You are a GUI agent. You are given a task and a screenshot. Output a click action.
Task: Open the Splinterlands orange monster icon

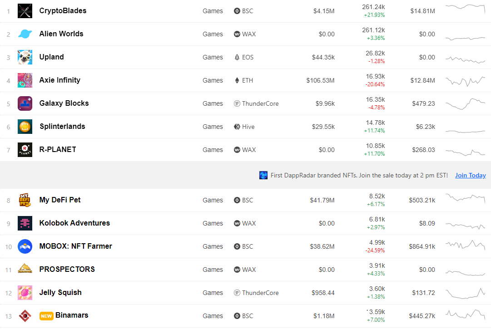click(25, 127)
